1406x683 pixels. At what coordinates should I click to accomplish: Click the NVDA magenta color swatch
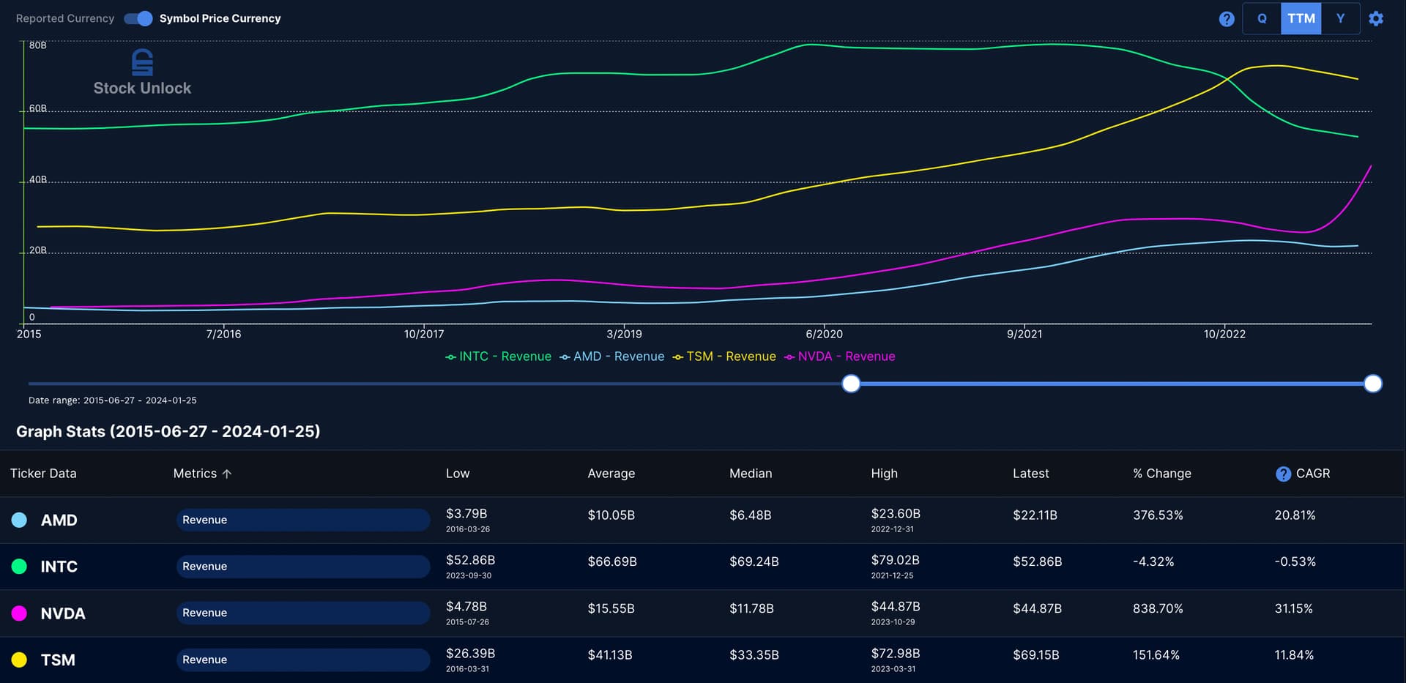pyautogui.click(x=20, y=613)
